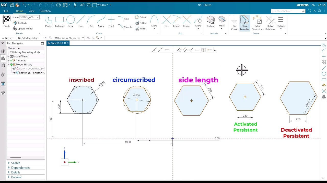Screen dimensions: 327x183
Task: Expand the Model Views tree node
Action: pyautogui.click(x=8, y=56)
